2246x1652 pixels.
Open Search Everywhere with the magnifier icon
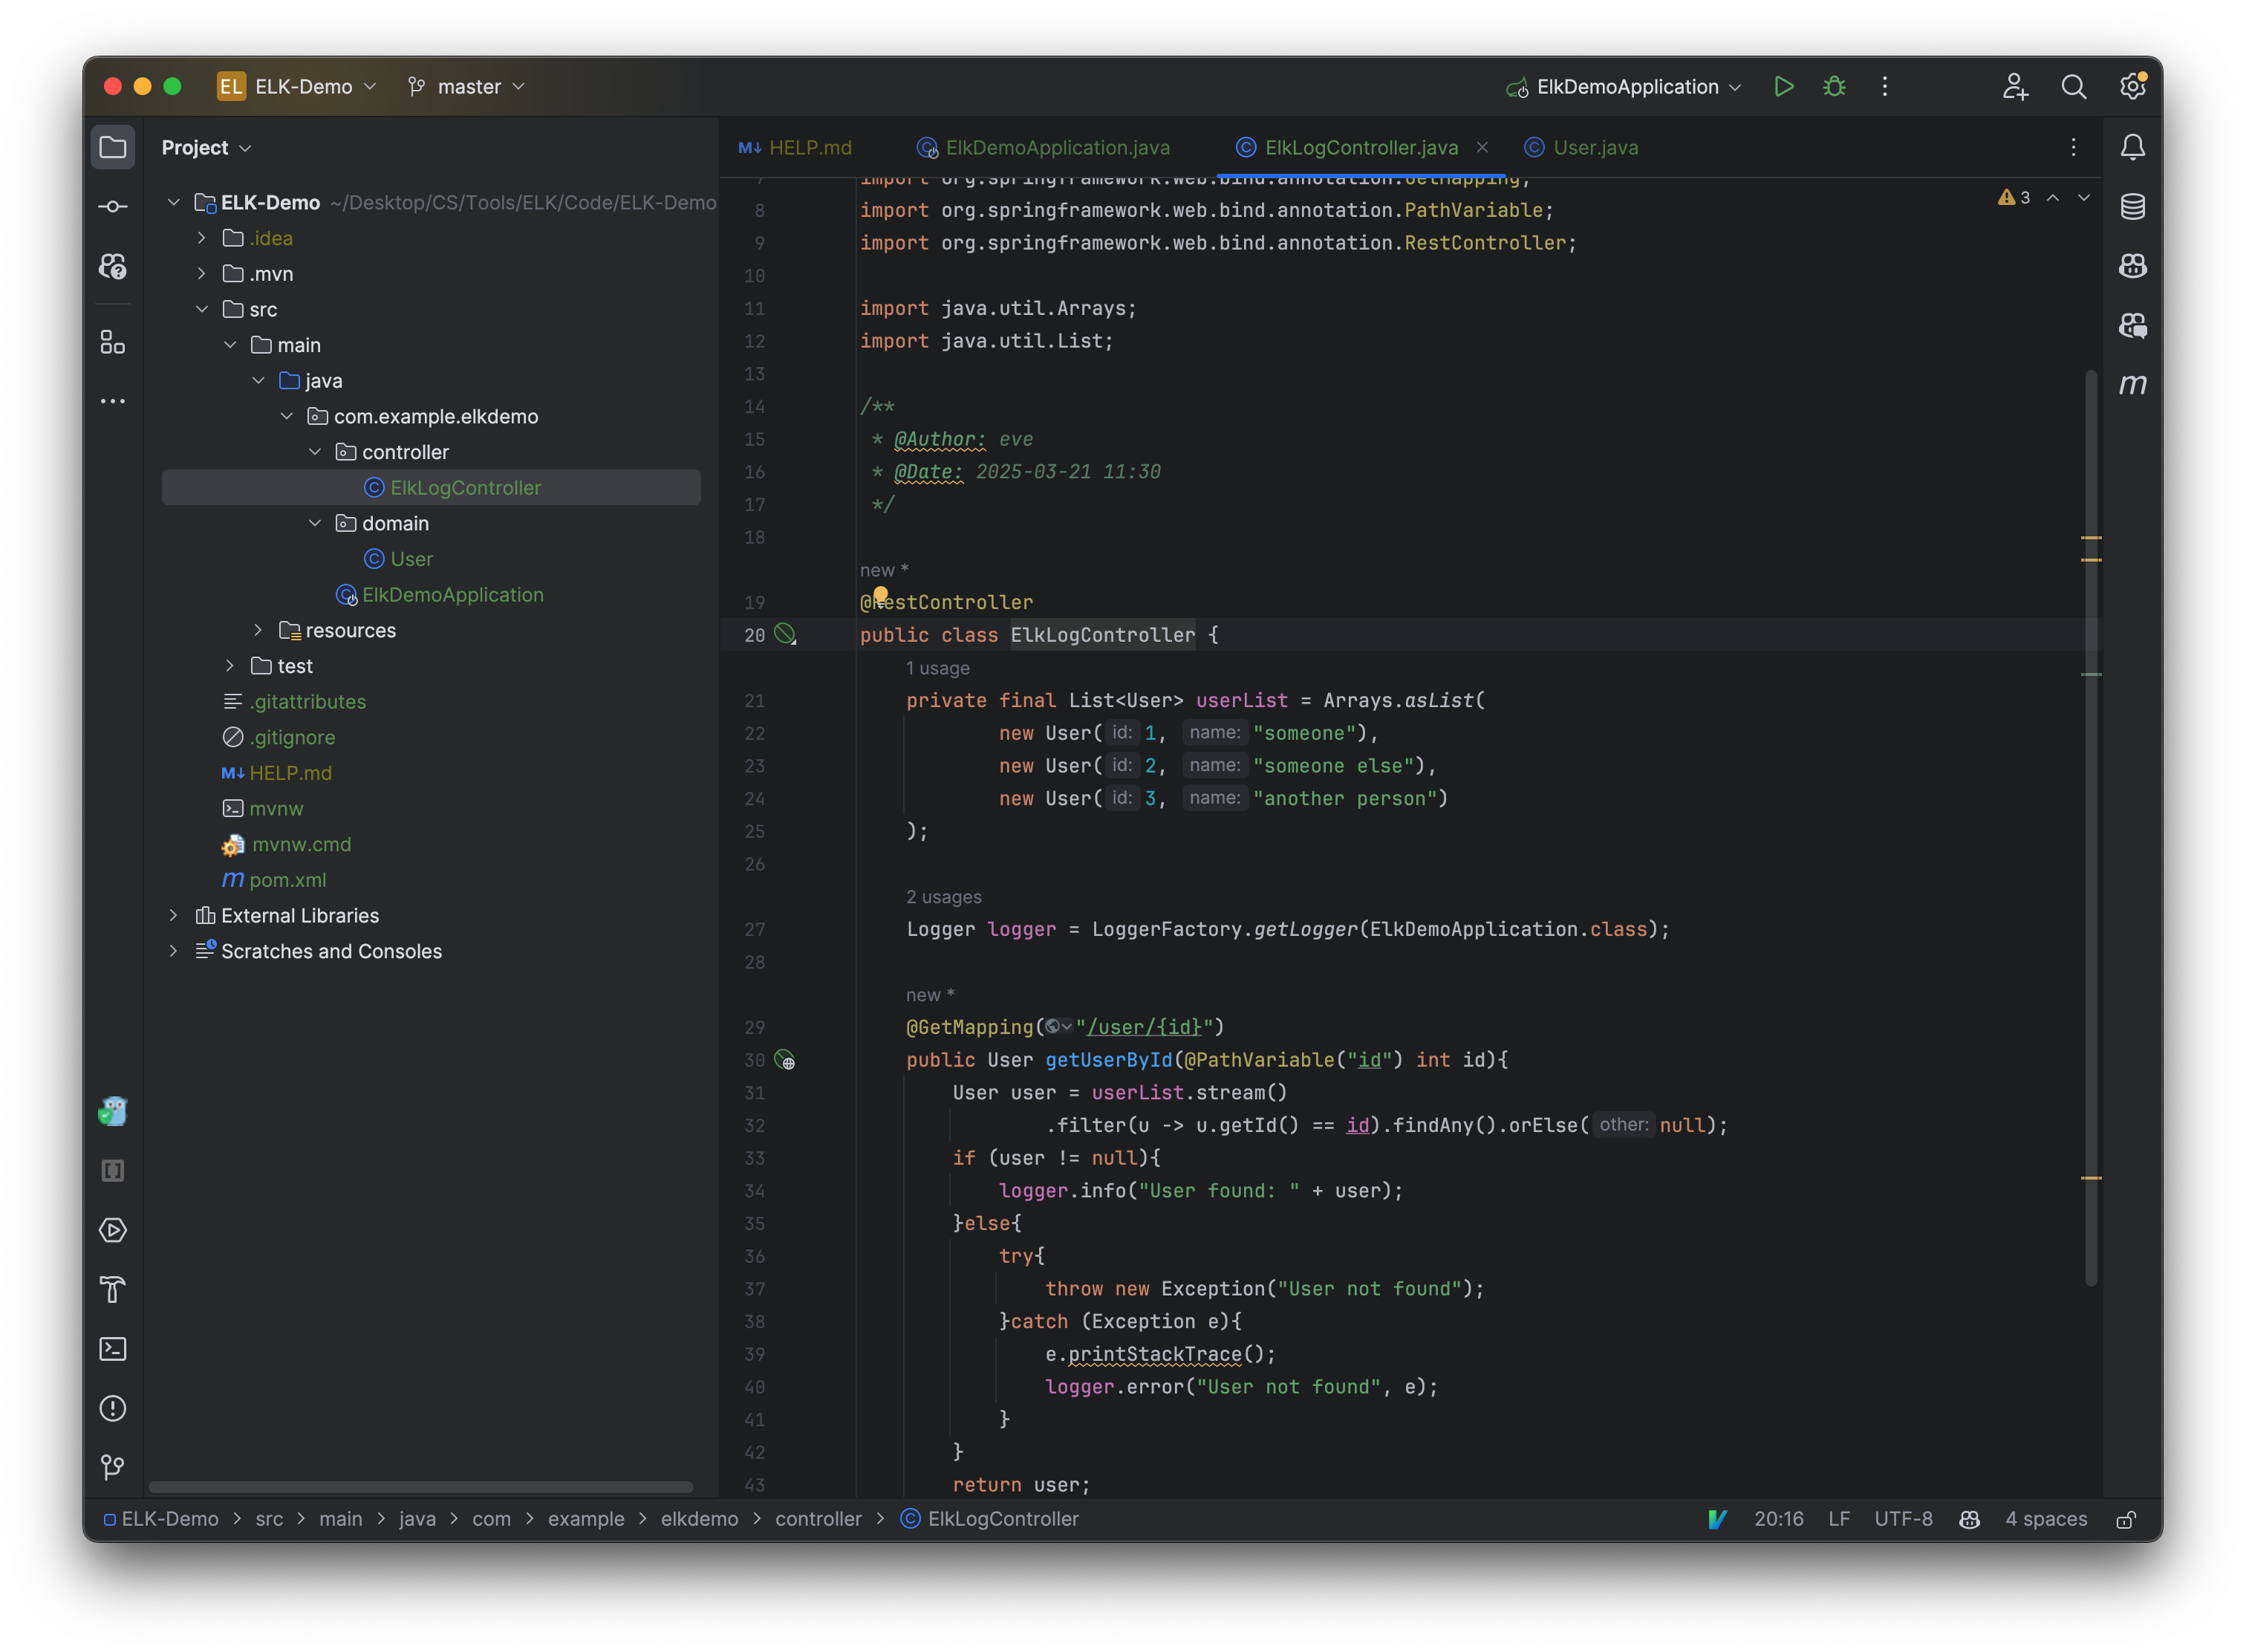tap(2074, 87)
